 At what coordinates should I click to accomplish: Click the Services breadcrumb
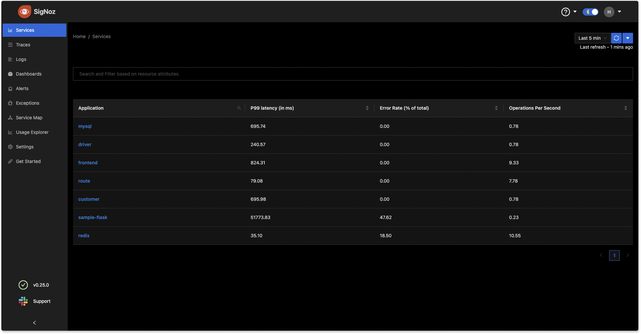[102, 36]
